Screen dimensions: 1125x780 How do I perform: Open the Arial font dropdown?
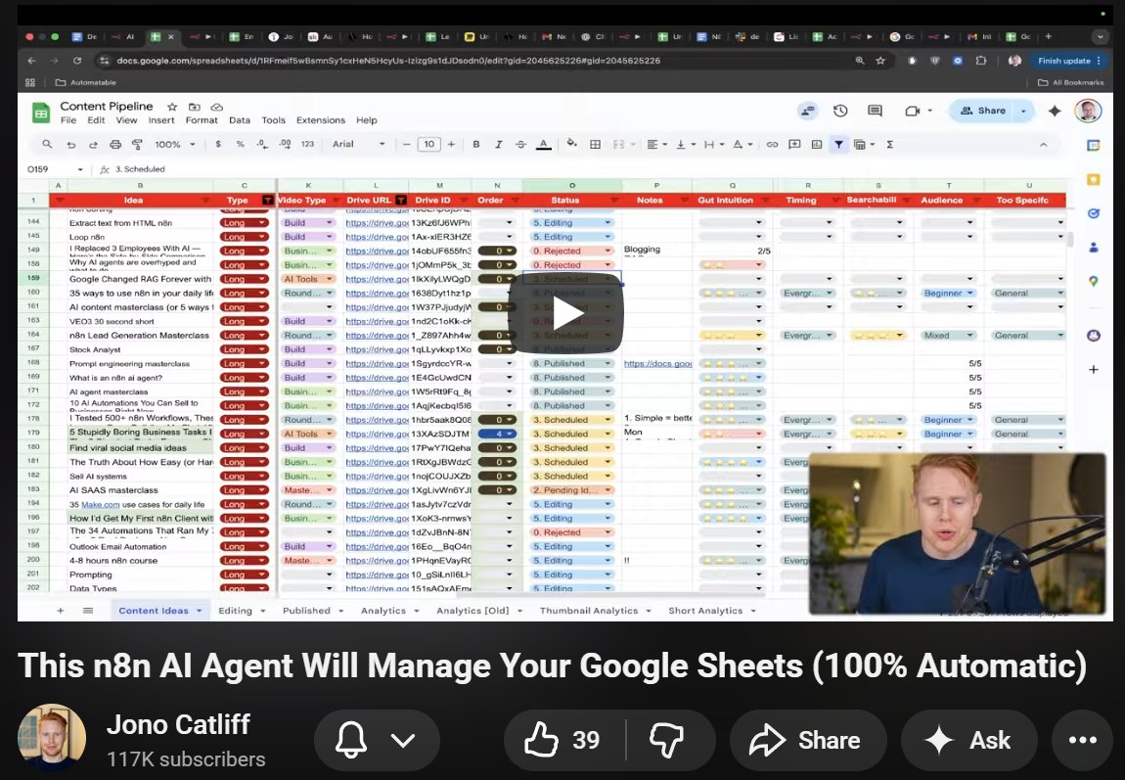359,144
